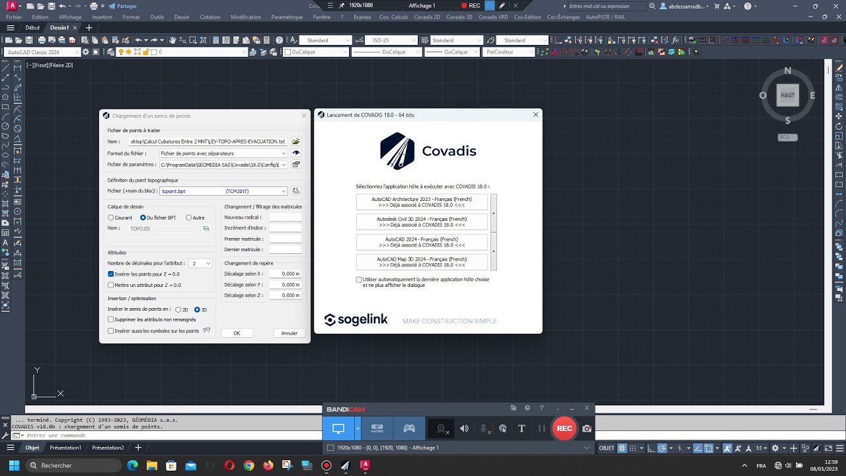Click the HAUT face of the ViewCube
Viewport: 846px width, 476px height.
[788, 95]
